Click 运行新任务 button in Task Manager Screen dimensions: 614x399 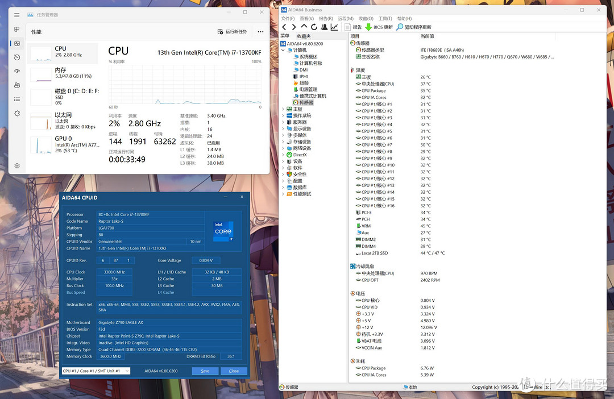coord(233,32)
